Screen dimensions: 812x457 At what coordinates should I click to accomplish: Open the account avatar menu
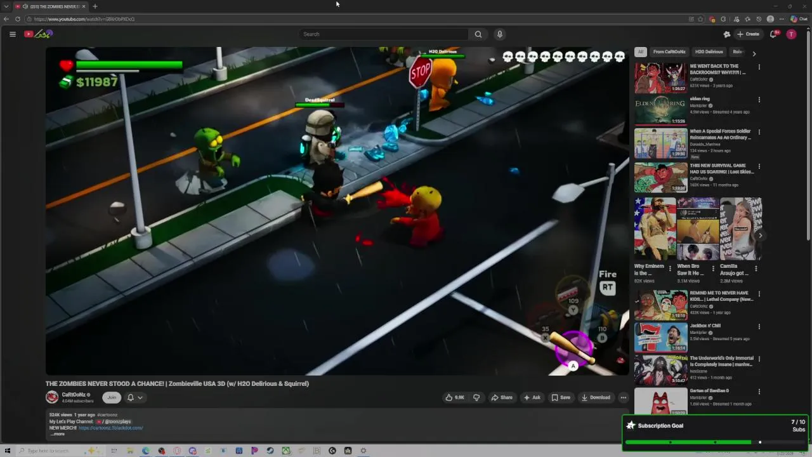[791, 34]
